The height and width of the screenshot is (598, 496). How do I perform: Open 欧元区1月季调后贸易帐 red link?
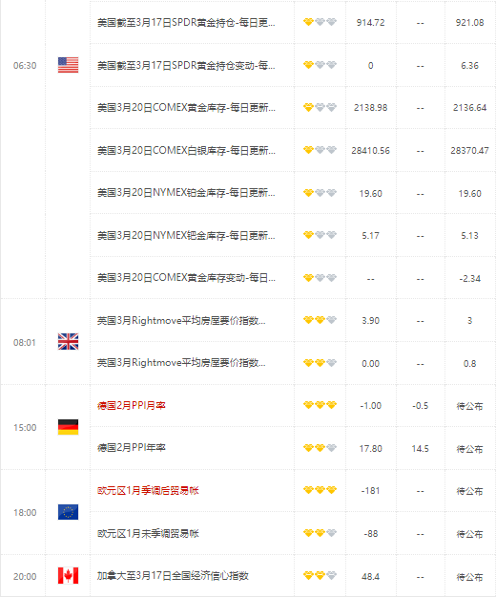pos(148,490)
